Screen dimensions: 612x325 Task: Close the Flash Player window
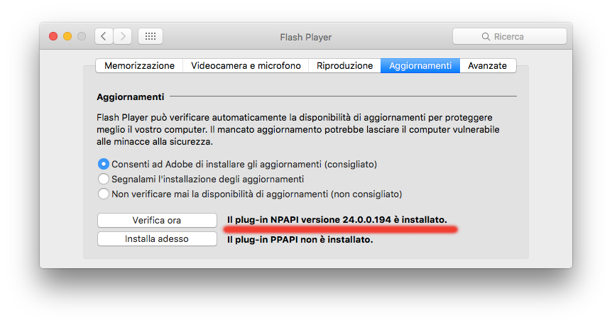(53, 36)
